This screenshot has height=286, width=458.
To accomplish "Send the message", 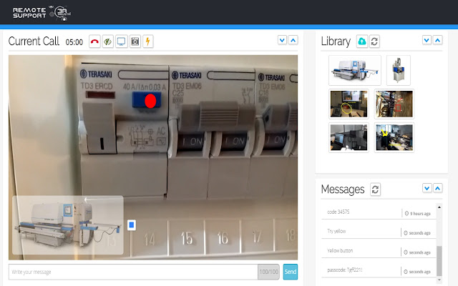I will click(x=291, y=272).
